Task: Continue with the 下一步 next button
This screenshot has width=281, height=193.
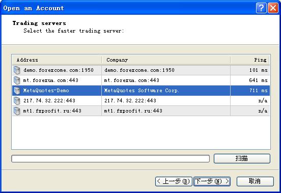Action: (212, 181)
